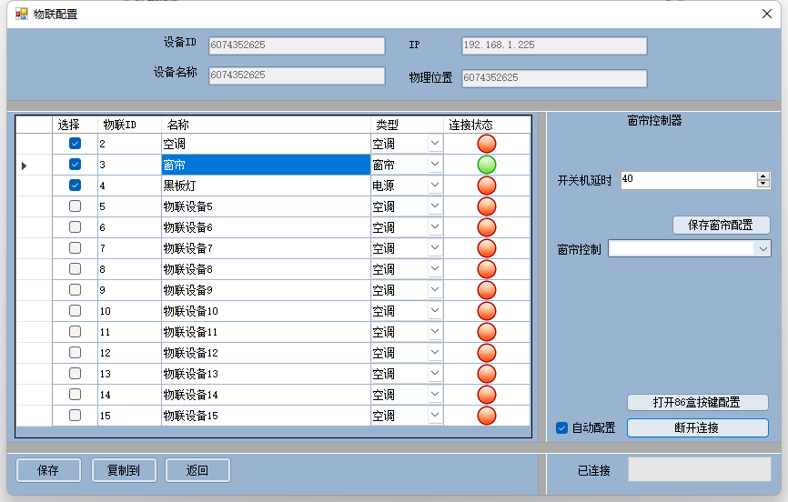788x502 pixels.
Task: Click the red status indicator for 黑板灯
Action: pos(487,186)
